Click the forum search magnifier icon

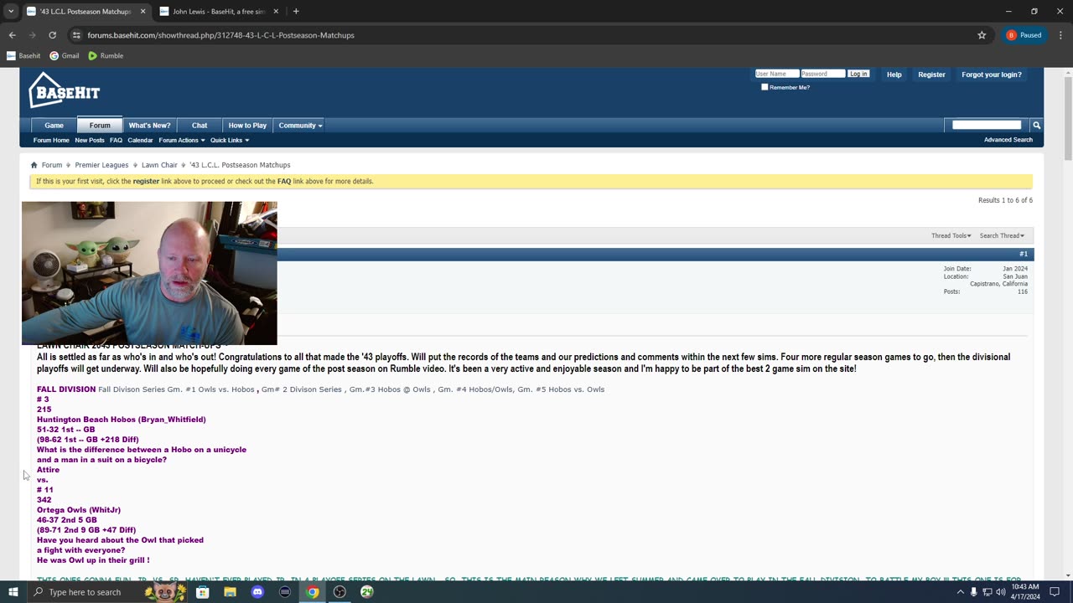tap(1036, 125)
